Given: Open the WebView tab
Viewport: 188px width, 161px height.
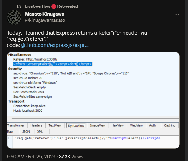Looking at the screenshot, I should tap(136, 125).
